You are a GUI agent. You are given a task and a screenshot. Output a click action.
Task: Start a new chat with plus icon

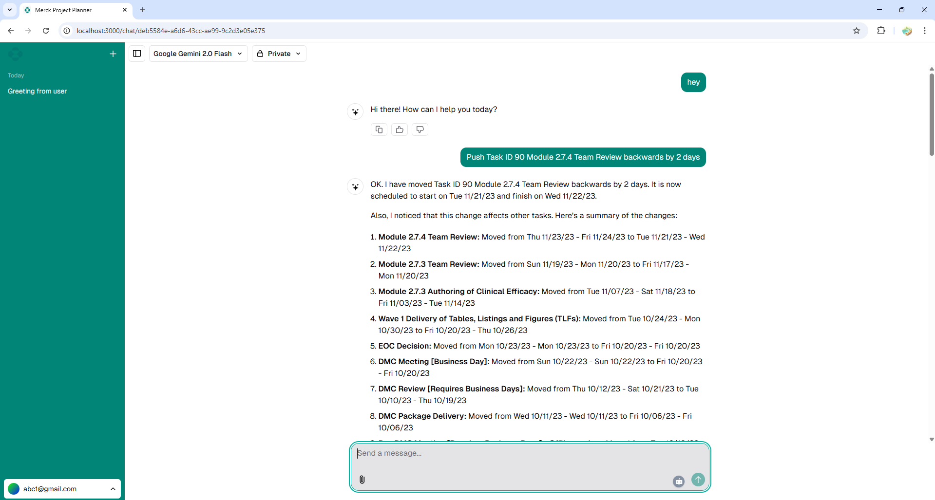(x=113, y=54)
